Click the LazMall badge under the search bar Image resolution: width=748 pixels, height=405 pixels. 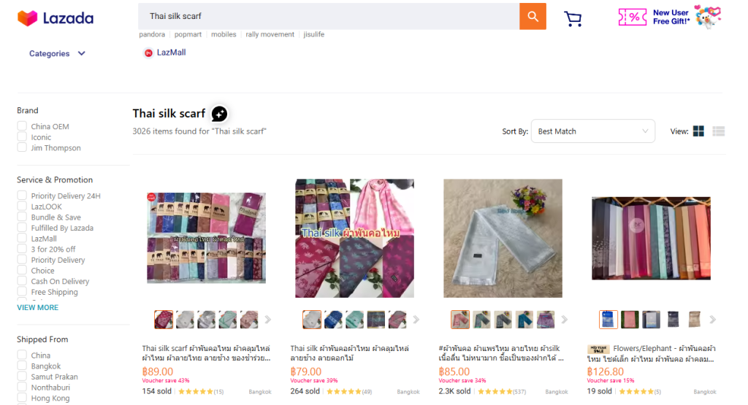coord(164,53)
